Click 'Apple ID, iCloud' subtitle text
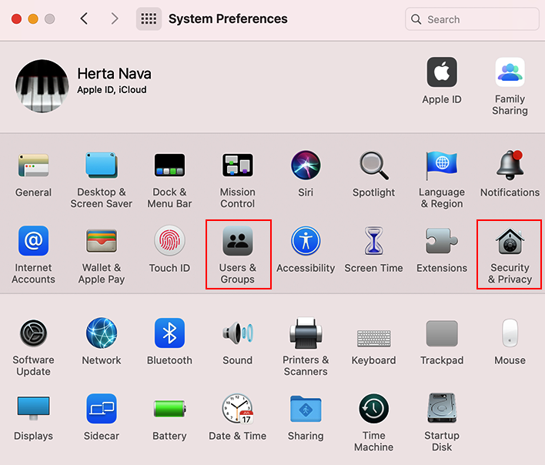 [112, 89]
